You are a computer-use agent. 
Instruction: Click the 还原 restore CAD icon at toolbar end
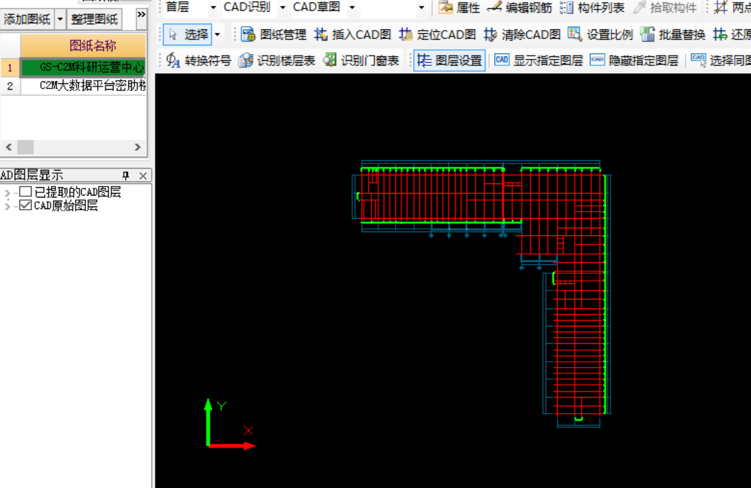[720, 35]
